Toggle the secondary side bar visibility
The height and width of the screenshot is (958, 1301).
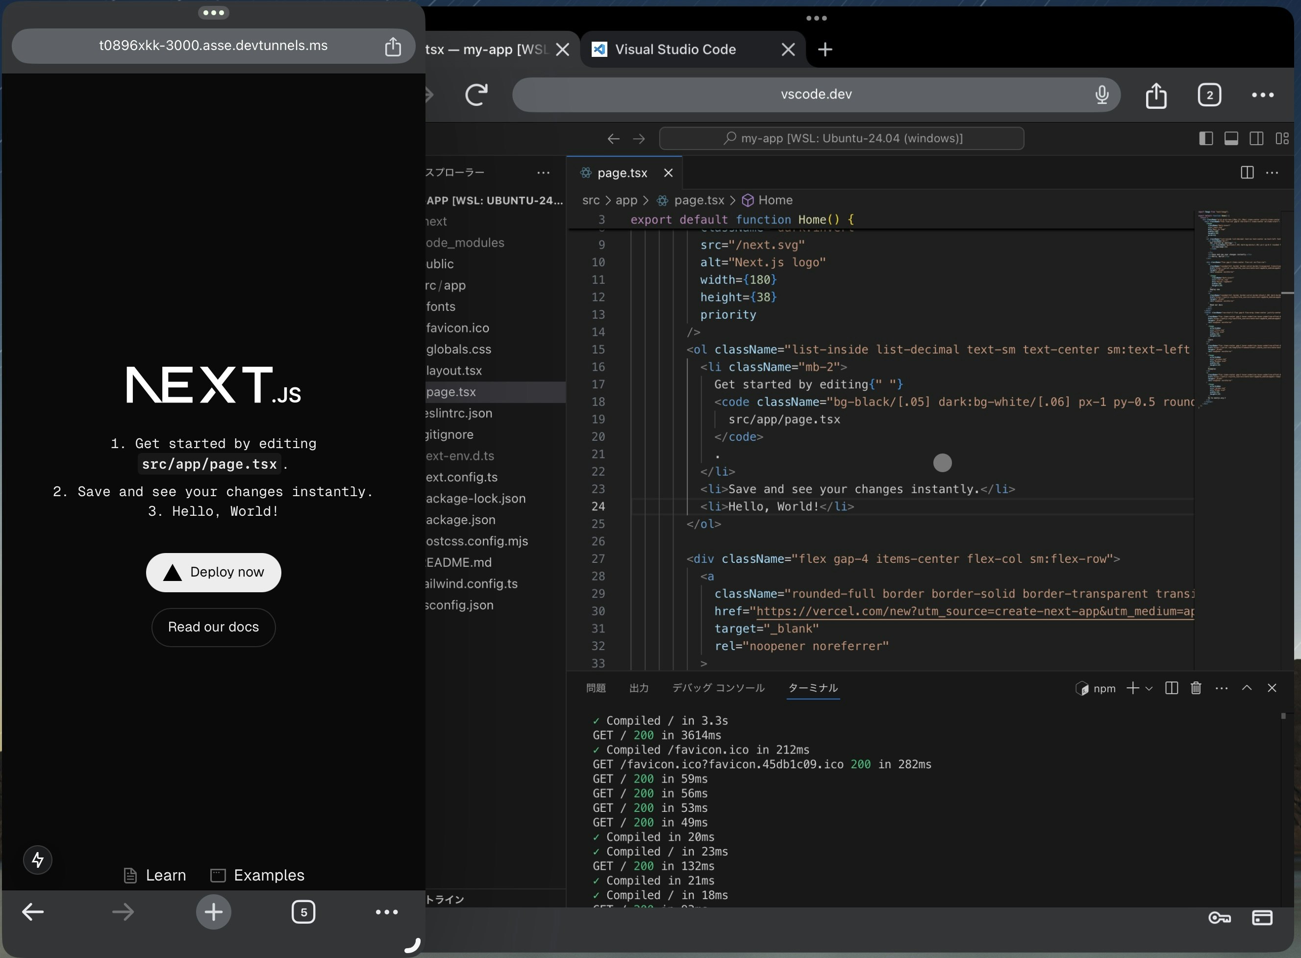pyautogui.click(x=1256, y=139)
